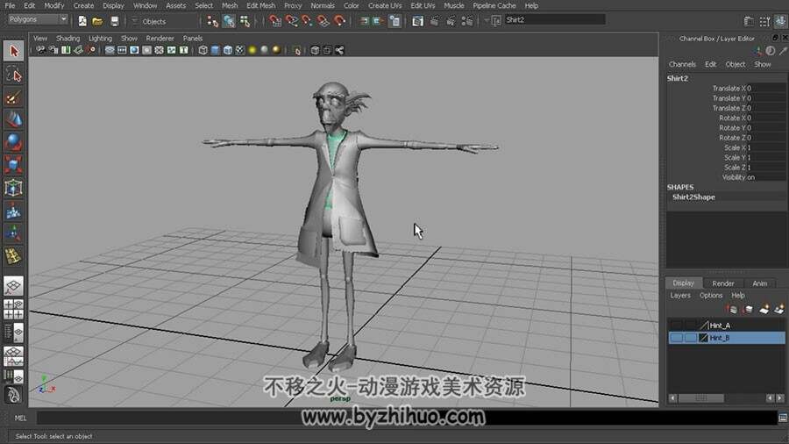This screenshot has width=789, height=444.
Task: Switch to the Render layers tab
Action: [723, 283]
